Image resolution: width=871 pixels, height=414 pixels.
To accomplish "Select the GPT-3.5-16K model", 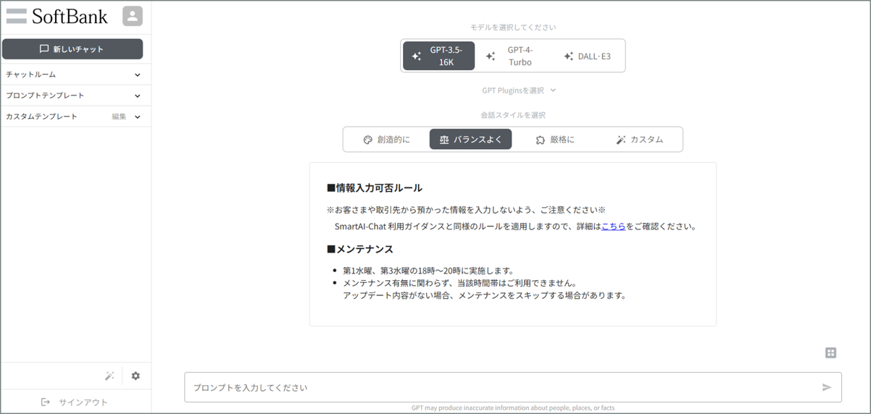I will pyautogui.click(x=439, y=56).
